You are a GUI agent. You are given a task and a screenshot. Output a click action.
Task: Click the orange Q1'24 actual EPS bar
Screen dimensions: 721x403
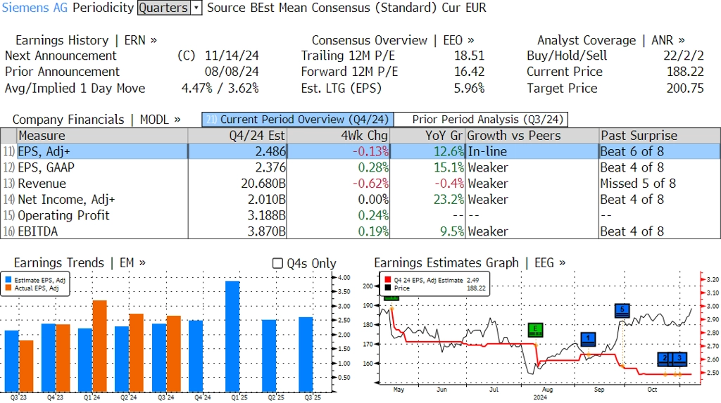tap(100, 346)
